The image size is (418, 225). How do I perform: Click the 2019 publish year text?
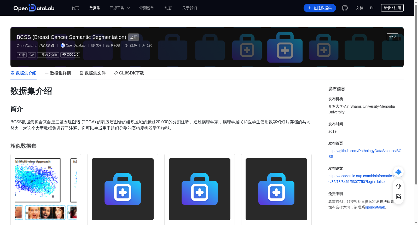pos(332,131)
